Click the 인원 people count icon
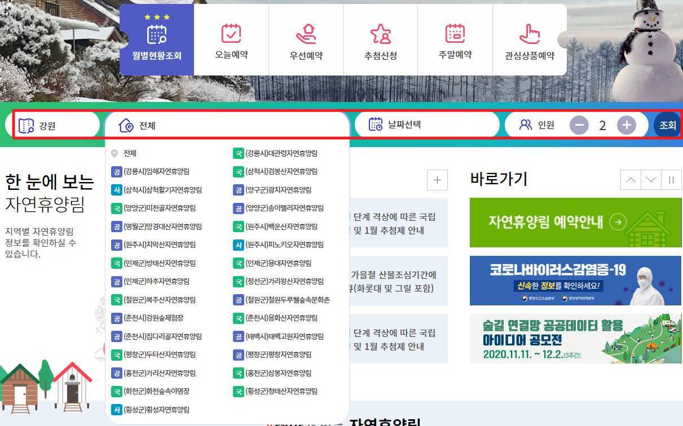The height and width of the screenshot is (426, 683). pyautogui.click(x=526, y=124)
